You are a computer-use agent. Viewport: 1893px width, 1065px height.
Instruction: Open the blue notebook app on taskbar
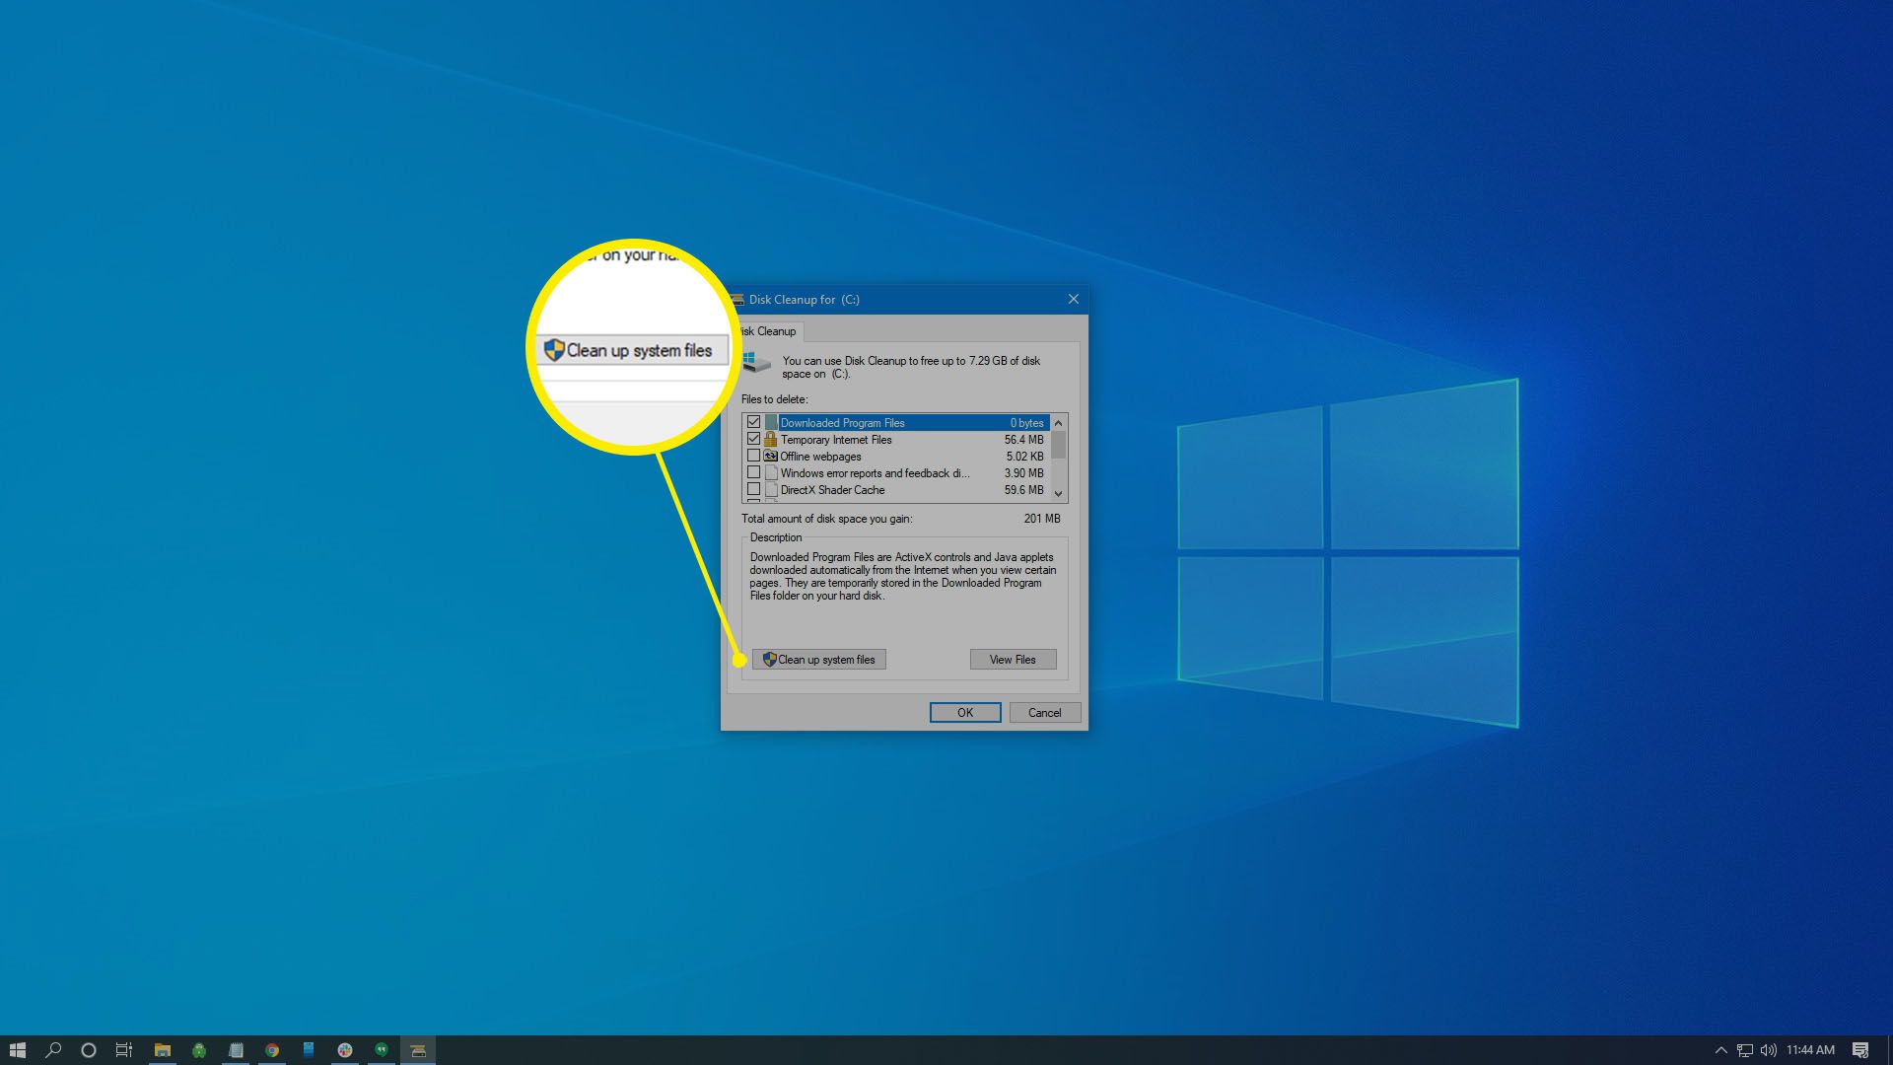(309, 1050)
